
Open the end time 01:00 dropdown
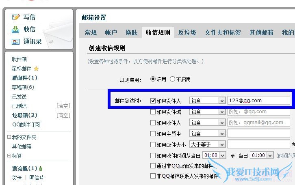262,155
